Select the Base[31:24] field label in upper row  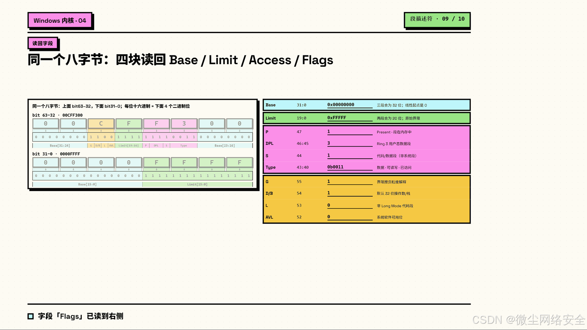click(60, 146)
